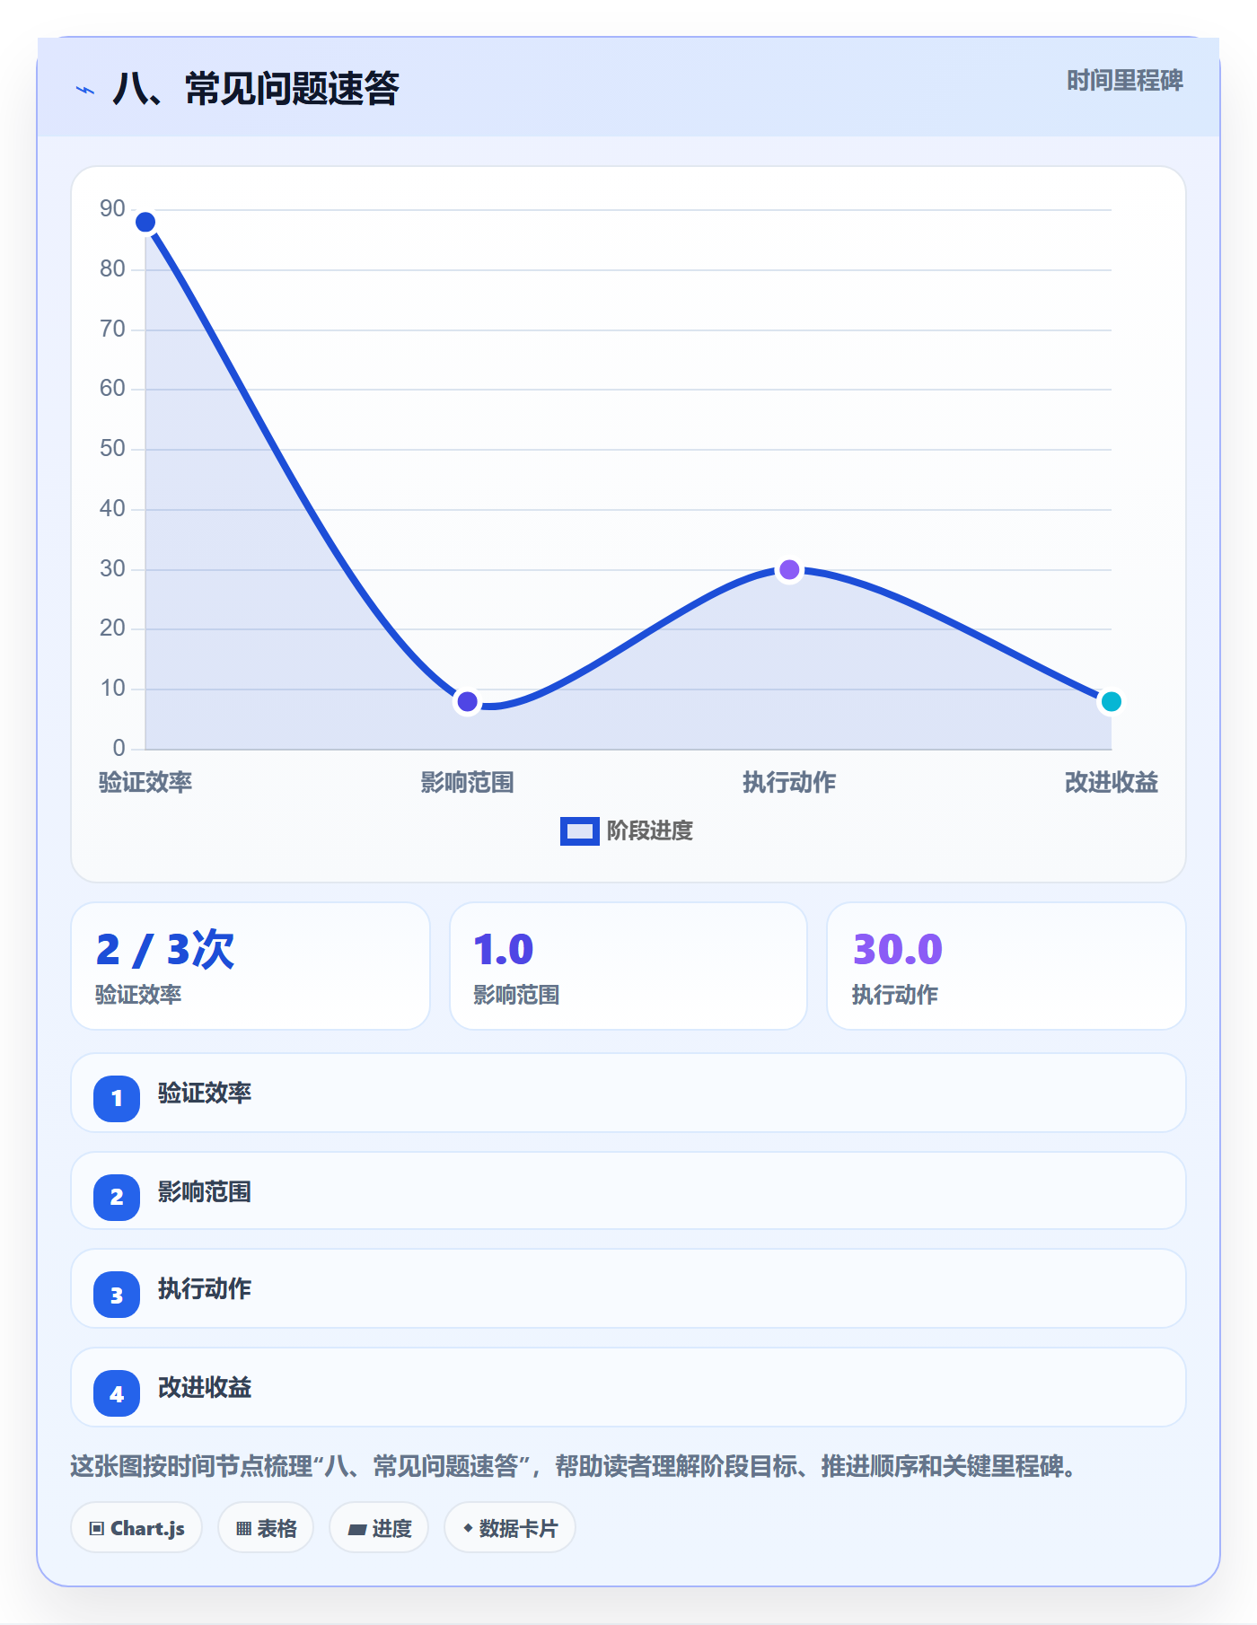Click the 验证效率 x-axis label
The width and height of the screenshot is (1257, 1625).
(x=145, y=782)
